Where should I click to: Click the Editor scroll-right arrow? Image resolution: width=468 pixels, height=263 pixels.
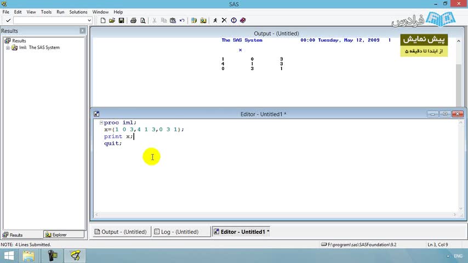(454, 215)
